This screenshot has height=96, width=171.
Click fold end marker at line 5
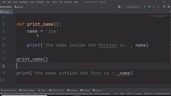click(x=14, y=45)
